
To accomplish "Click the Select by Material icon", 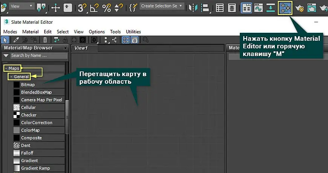I will [x=146, y=40].
